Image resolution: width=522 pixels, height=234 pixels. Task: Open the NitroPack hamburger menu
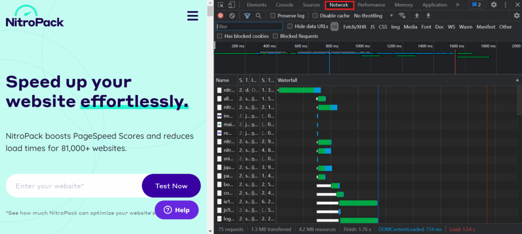(193, 16)
